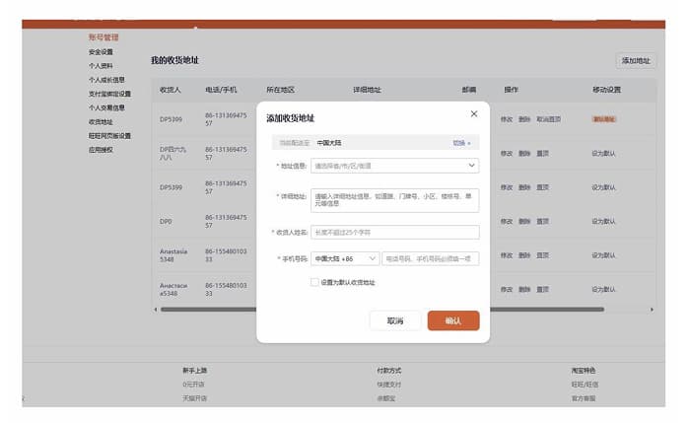The width and height of the screenshot is (690, 423).
Task: Expand the 中国大陆 +86 country code dropdown
Action: pyautogui.click(x=344, y=258)
